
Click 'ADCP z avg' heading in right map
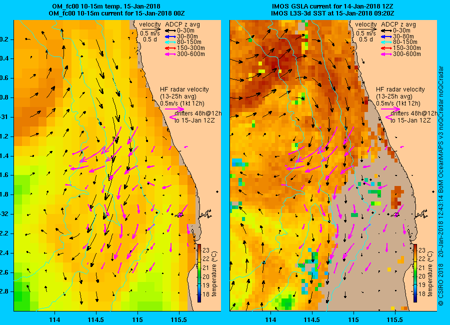(x=398, y=24)
